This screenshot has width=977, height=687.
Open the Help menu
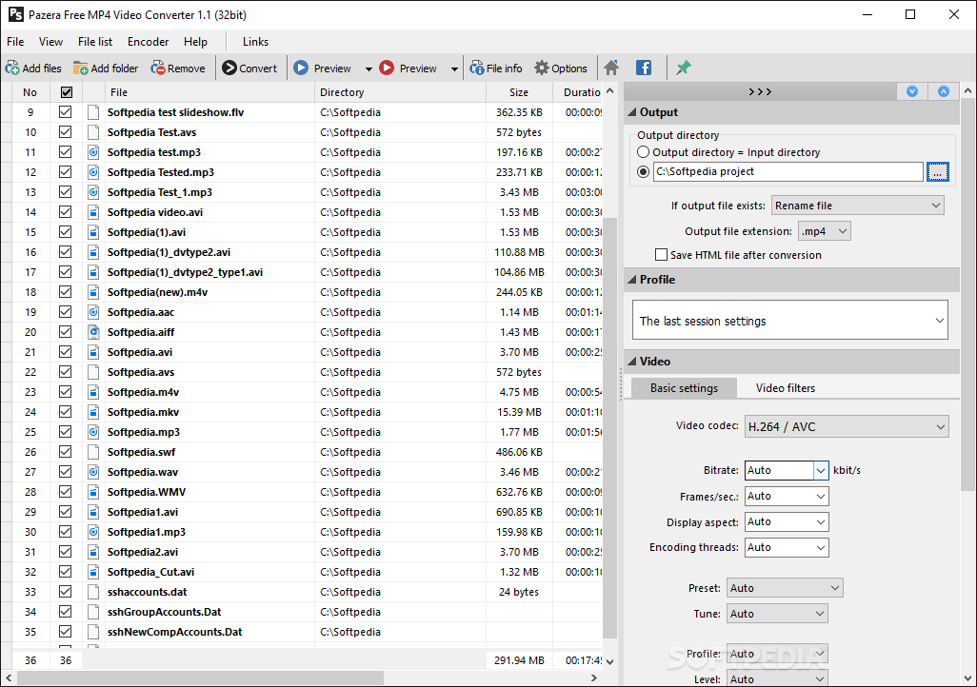(195, 42)
